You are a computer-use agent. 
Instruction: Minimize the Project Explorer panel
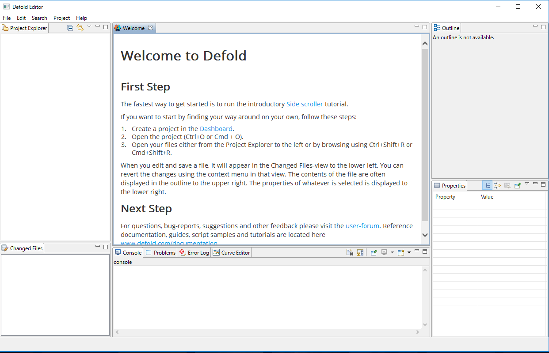(x=98, y=26)
